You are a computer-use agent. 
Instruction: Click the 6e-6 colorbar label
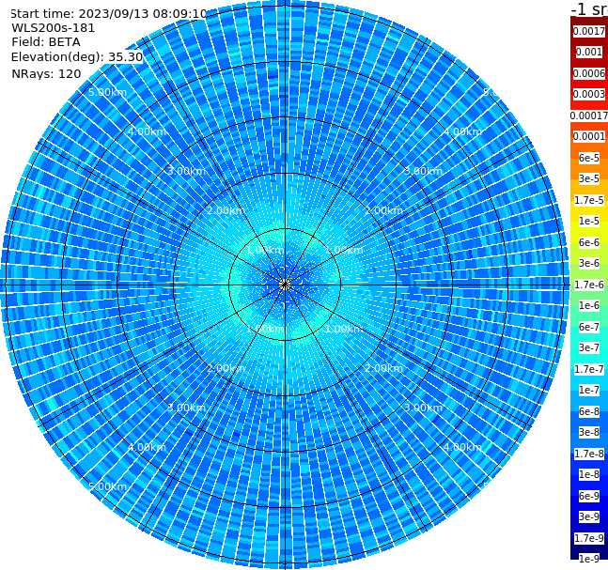589,242
